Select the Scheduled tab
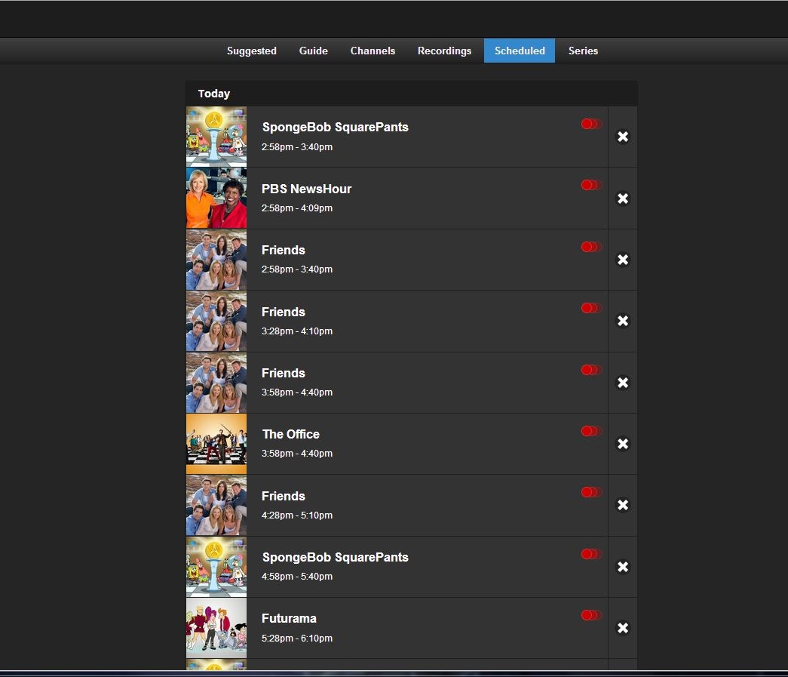 click(x=520, y=51)
